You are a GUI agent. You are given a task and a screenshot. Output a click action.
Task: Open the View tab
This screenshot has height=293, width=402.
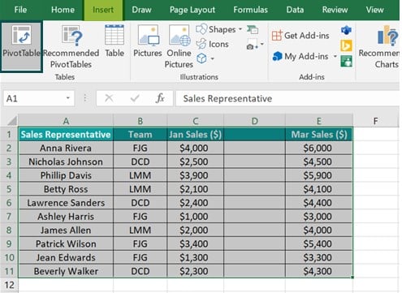pyautogui.click(x=374, y=10)
